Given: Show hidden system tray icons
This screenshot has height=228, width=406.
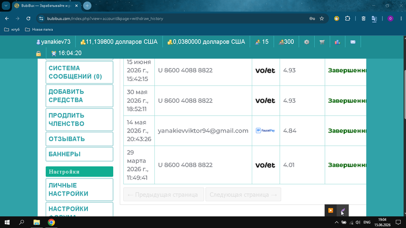Looking at the screenshot, I should 336,222.
